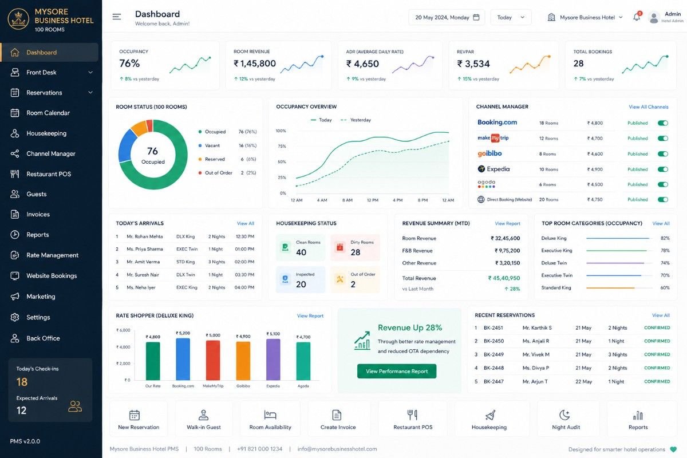Click the Our Rate green bar
This screenshot has width=687, height=458.
click(153, 361)
